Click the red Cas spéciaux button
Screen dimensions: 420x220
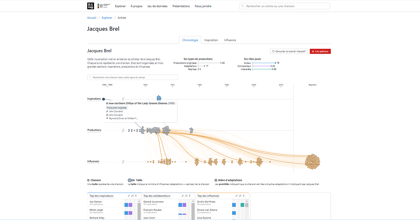click(x=320, y=51)
